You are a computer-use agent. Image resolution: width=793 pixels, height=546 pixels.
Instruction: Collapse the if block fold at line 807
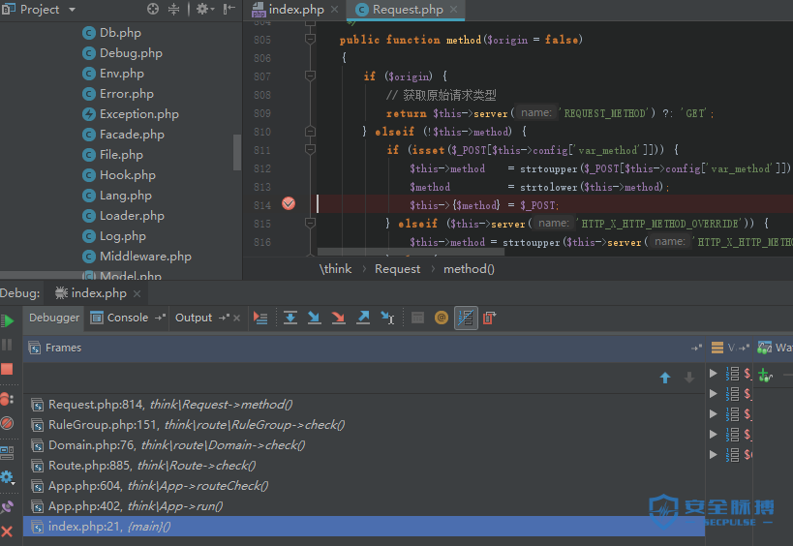(311, 76)
